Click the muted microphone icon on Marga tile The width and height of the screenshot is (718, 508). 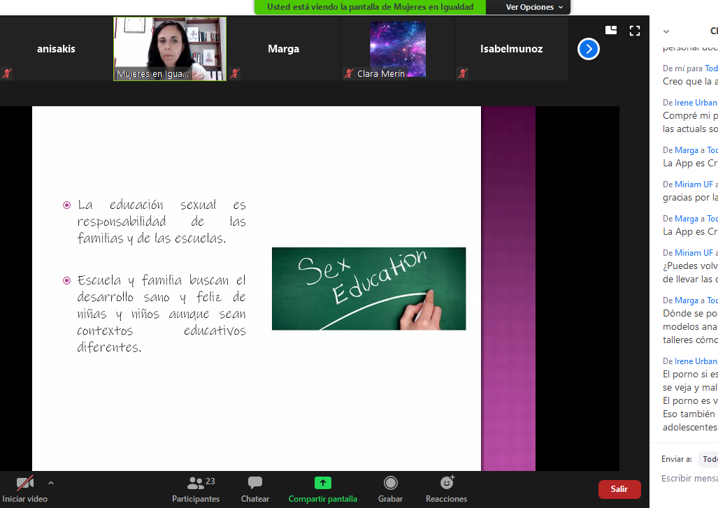pos(235,73)
